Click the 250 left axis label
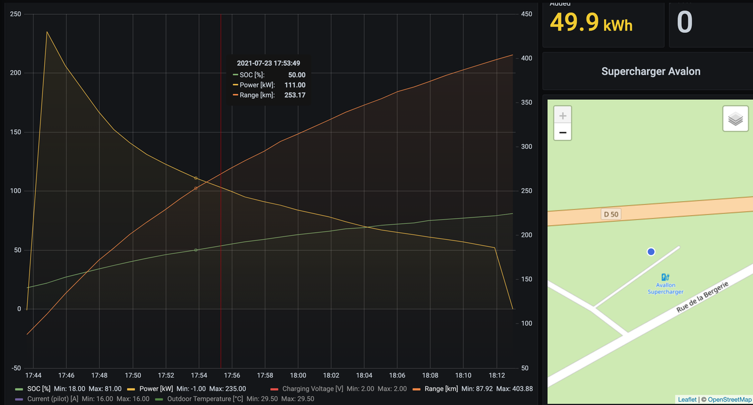Image resolution: width=753 pixels, height=405 pixels. point(15,14)
